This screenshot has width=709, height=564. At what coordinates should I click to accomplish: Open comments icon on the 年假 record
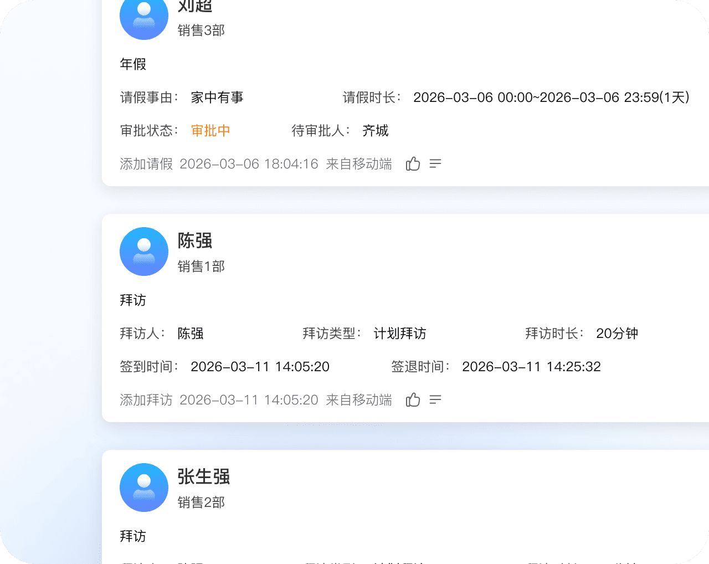[x=435, y=164]
